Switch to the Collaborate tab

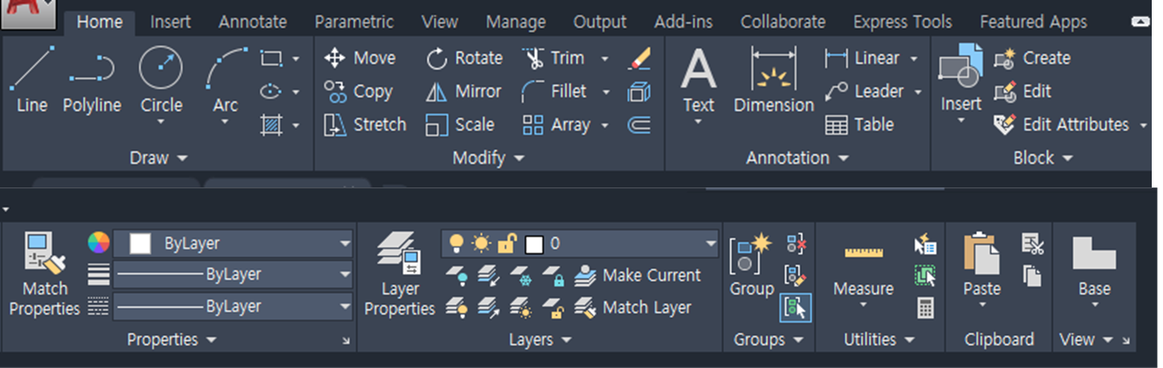pos(783,22)
